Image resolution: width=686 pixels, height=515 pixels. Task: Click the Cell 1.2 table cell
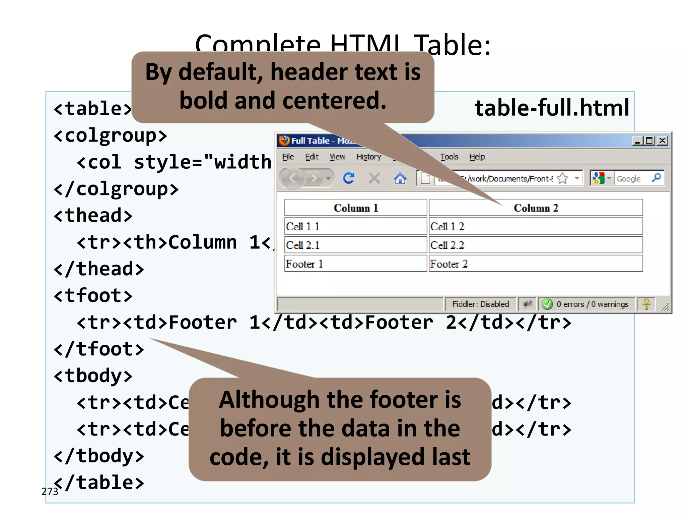[536, 226]
